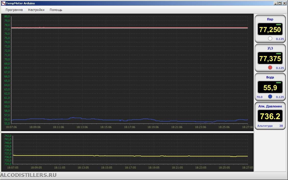This screenshot has width=288, height=180.
Task: Click the Атм. Давление label
Action: [270, 106]
